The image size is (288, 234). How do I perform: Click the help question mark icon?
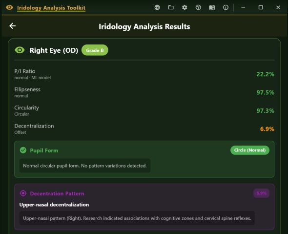click(198, 7)
